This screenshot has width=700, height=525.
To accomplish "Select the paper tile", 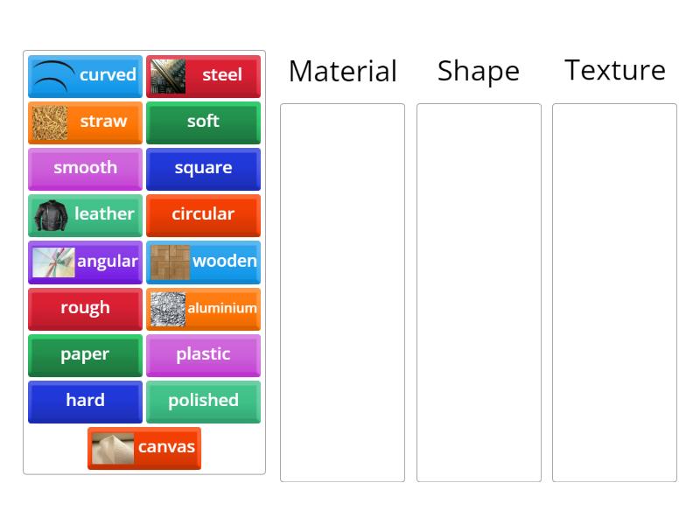I will coord(85,354).
